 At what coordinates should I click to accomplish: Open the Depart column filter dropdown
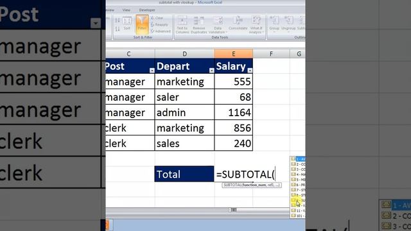[211, 70]
